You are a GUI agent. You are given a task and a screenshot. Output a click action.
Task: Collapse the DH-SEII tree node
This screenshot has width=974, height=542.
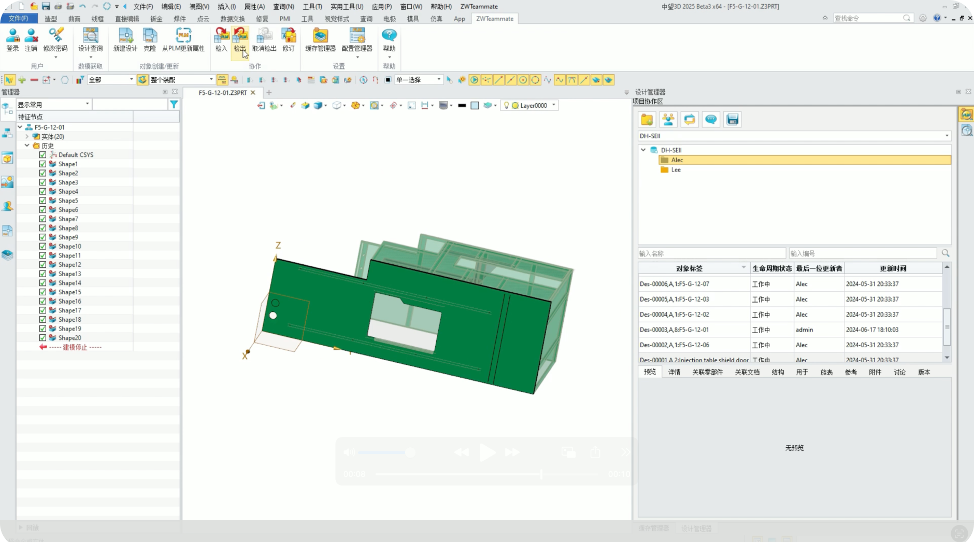643,150
